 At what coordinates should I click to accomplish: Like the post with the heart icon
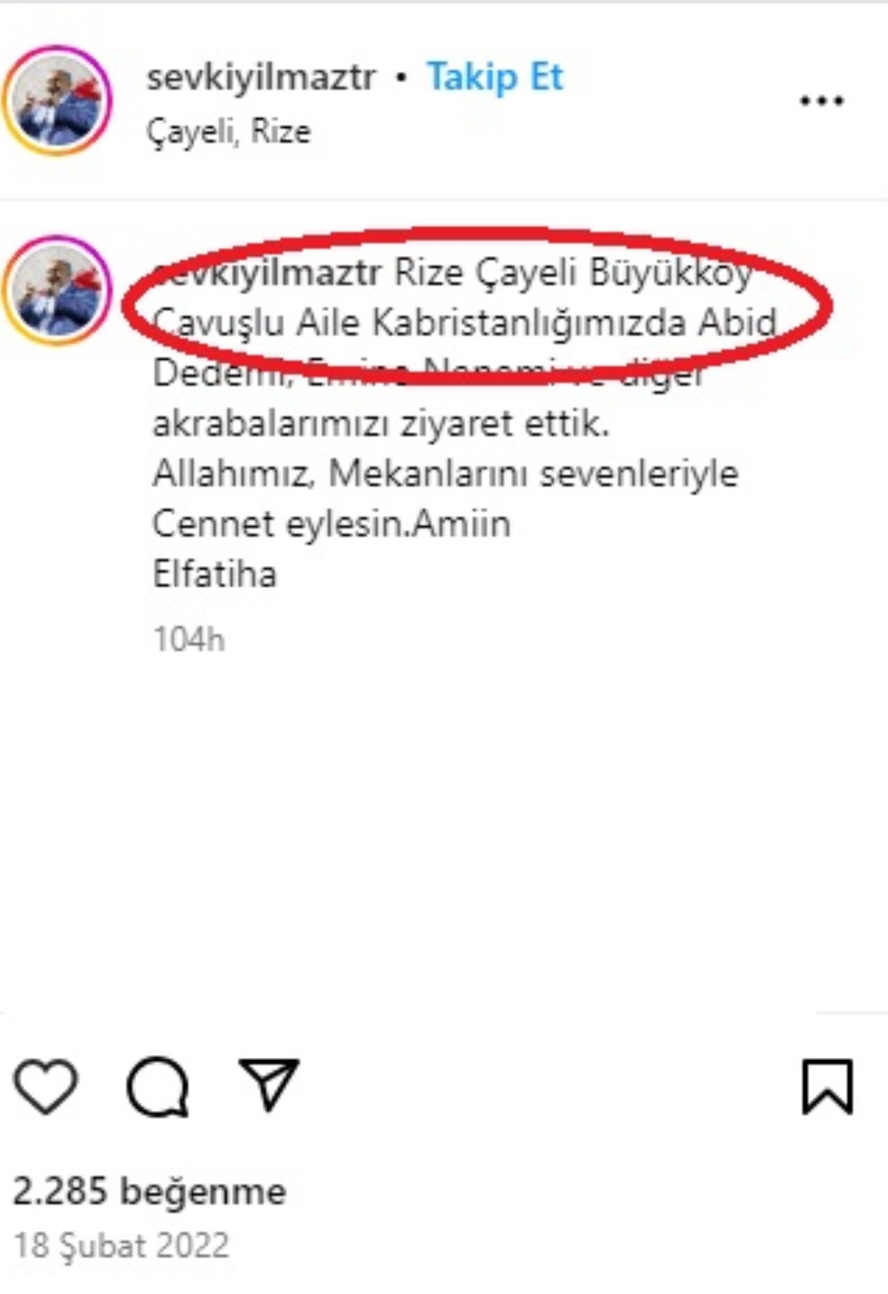(x=46, y=1086)
